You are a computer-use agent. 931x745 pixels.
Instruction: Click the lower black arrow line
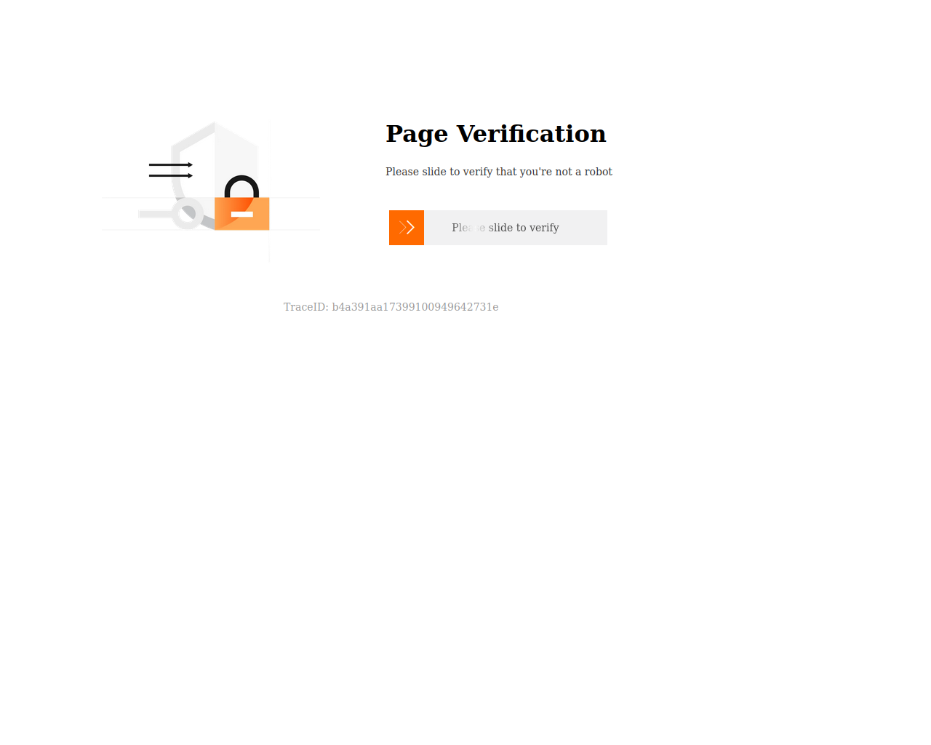click(171, 175)
